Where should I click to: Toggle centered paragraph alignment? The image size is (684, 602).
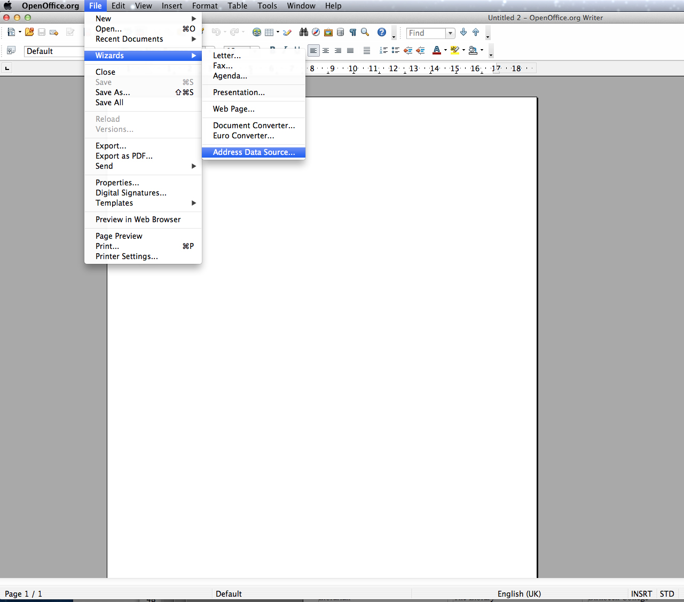tap(326, 50)
